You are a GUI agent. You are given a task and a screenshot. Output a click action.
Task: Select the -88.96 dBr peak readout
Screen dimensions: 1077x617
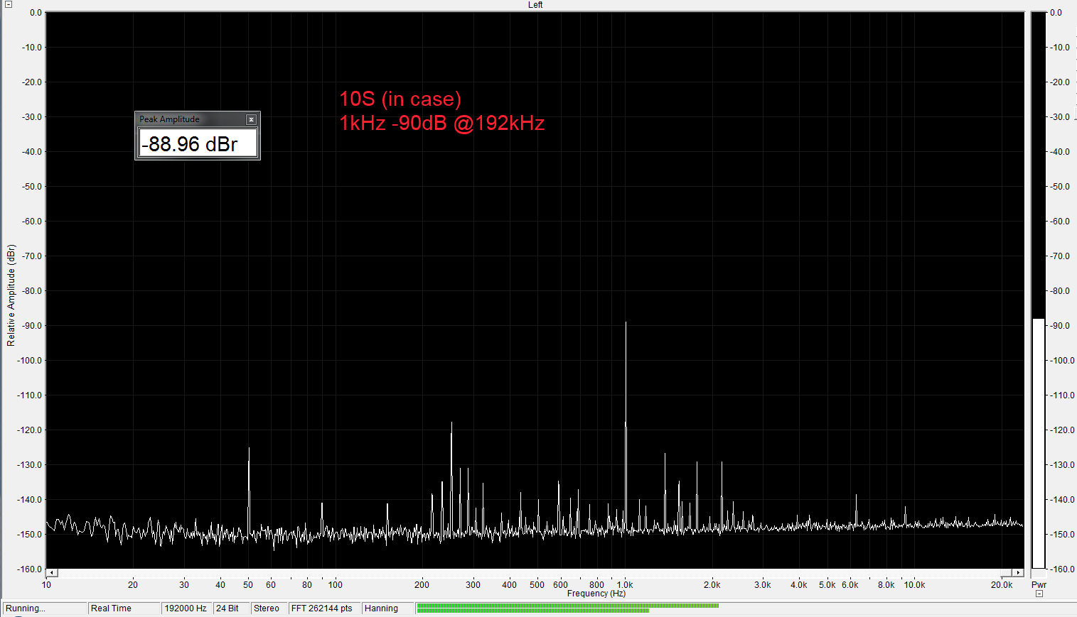[x=198, y=144]
